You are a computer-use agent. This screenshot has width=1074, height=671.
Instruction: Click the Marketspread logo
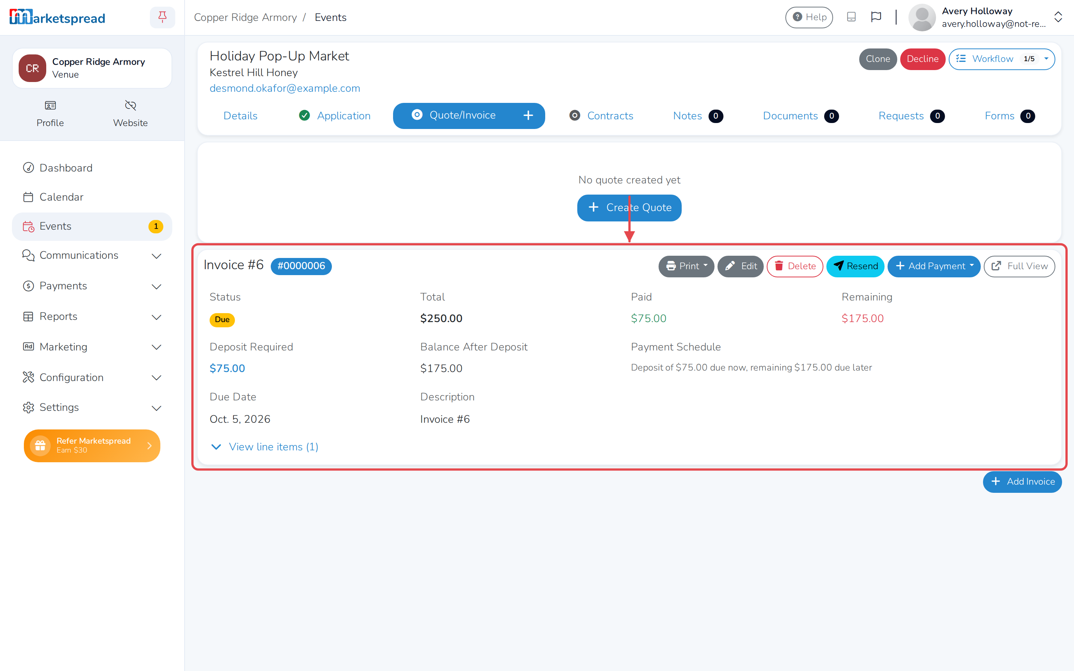coord(57,17)
